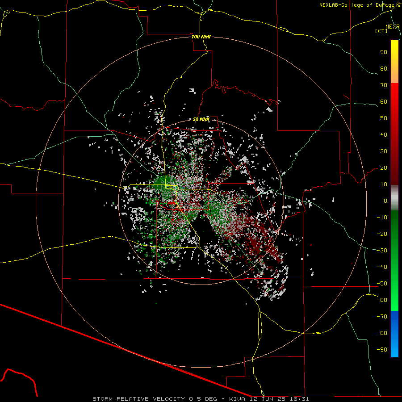Click the 80 value on velocity scale
The image size is (402, 402).
(x=384, y=69)
